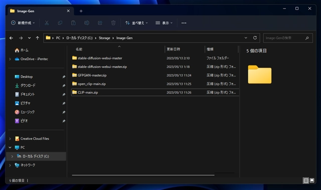
Task: Click the Copy icon in toolbar
Action: point(60,23)
